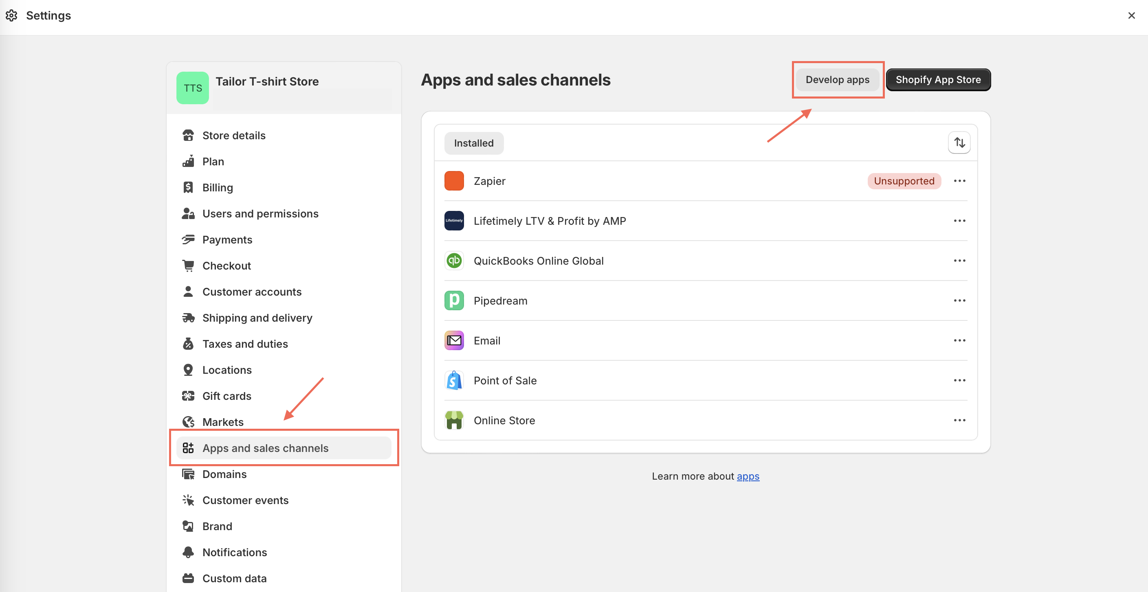The image size is (1148, 592).
Task: Select the Pipedream app icon
Action: (x=454, y=300)
